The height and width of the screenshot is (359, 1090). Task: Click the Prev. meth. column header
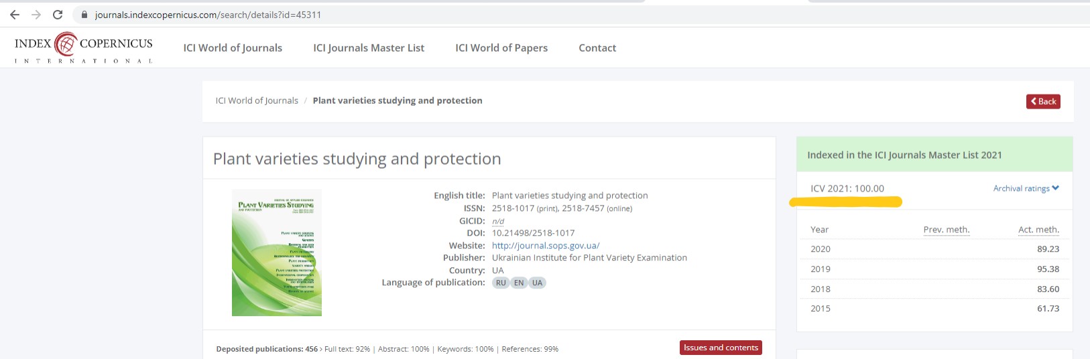coord(946,230)
